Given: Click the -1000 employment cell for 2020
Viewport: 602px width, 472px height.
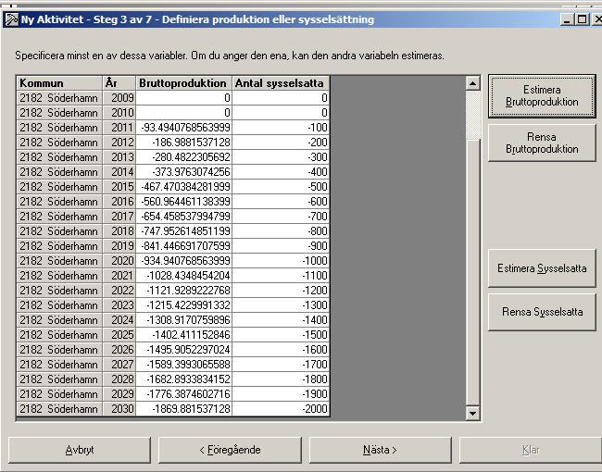Looking at the screenshot, I should [x=281, y=261].
